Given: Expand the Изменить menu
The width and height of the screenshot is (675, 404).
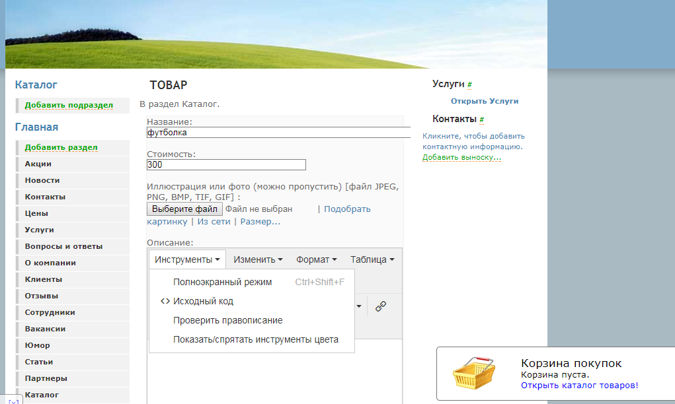Looking at the screenshot, I should tap(258, 259).
